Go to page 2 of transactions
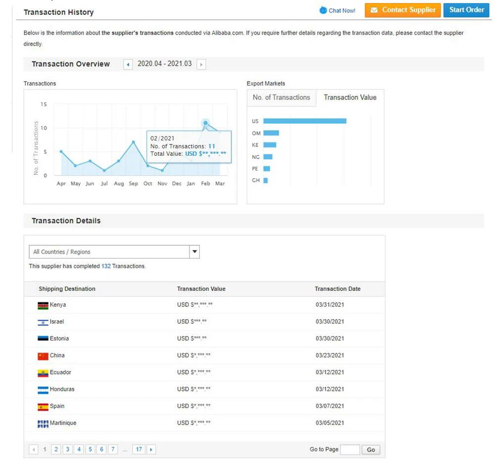 (56, 449)
